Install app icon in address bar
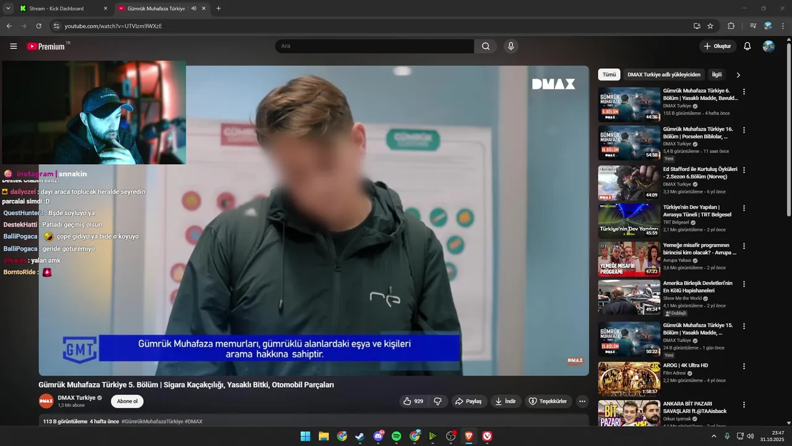792x446 pixels. coord(697,26)
